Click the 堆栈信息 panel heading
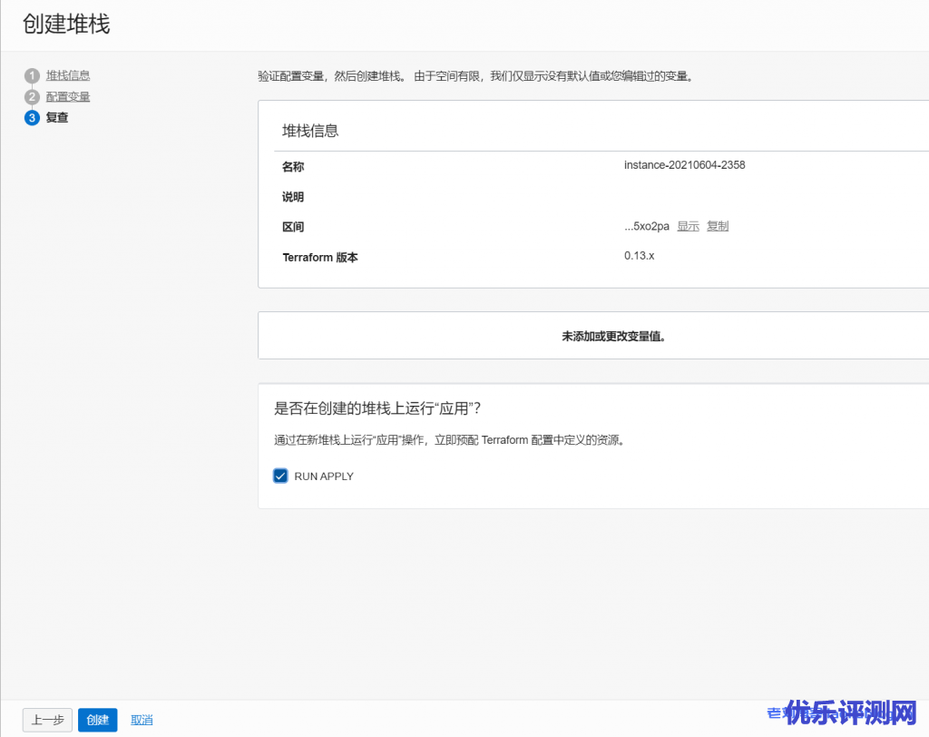The width and height of the screenshot is (929, 737). tap(310, 131)
